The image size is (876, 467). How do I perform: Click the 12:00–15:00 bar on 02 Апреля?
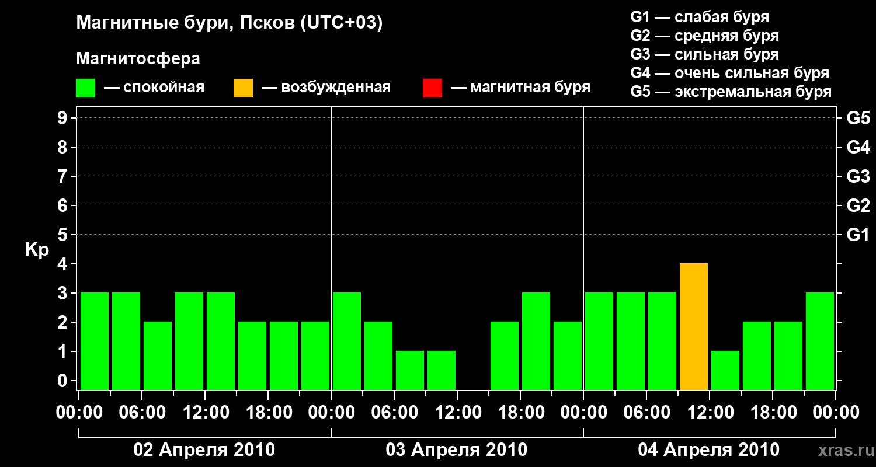(221, 341)
